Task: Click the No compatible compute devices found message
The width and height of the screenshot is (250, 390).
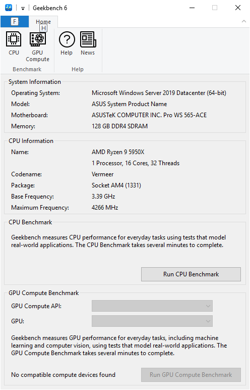Action: click(64, 374)
